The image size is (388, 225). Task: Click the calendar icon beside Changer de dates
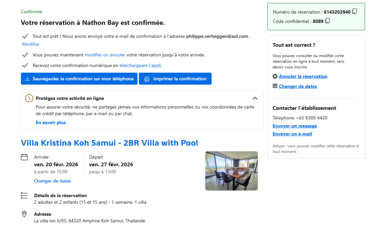275,86
